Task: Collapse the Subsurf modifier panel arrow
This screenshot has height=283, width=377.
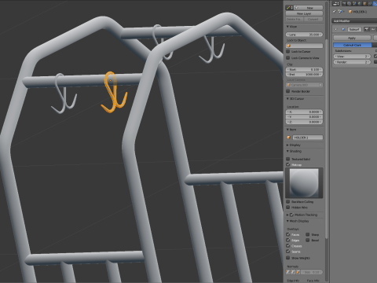Action: coord(336,29)
